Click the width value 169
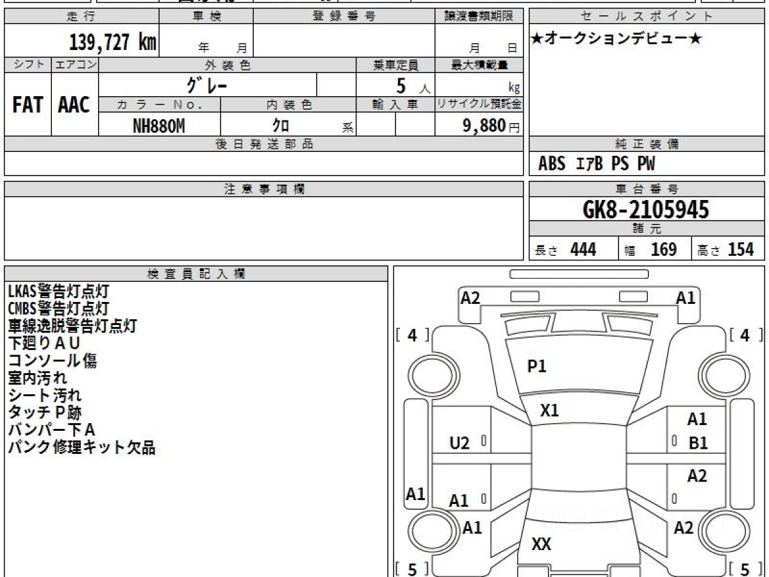This screenshot has height=577, width=769. point(664,249)
